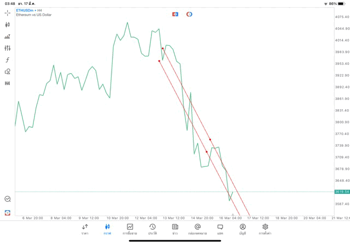Select the crosshair tool
Screen dimensions: 350x244
(7, 13)
